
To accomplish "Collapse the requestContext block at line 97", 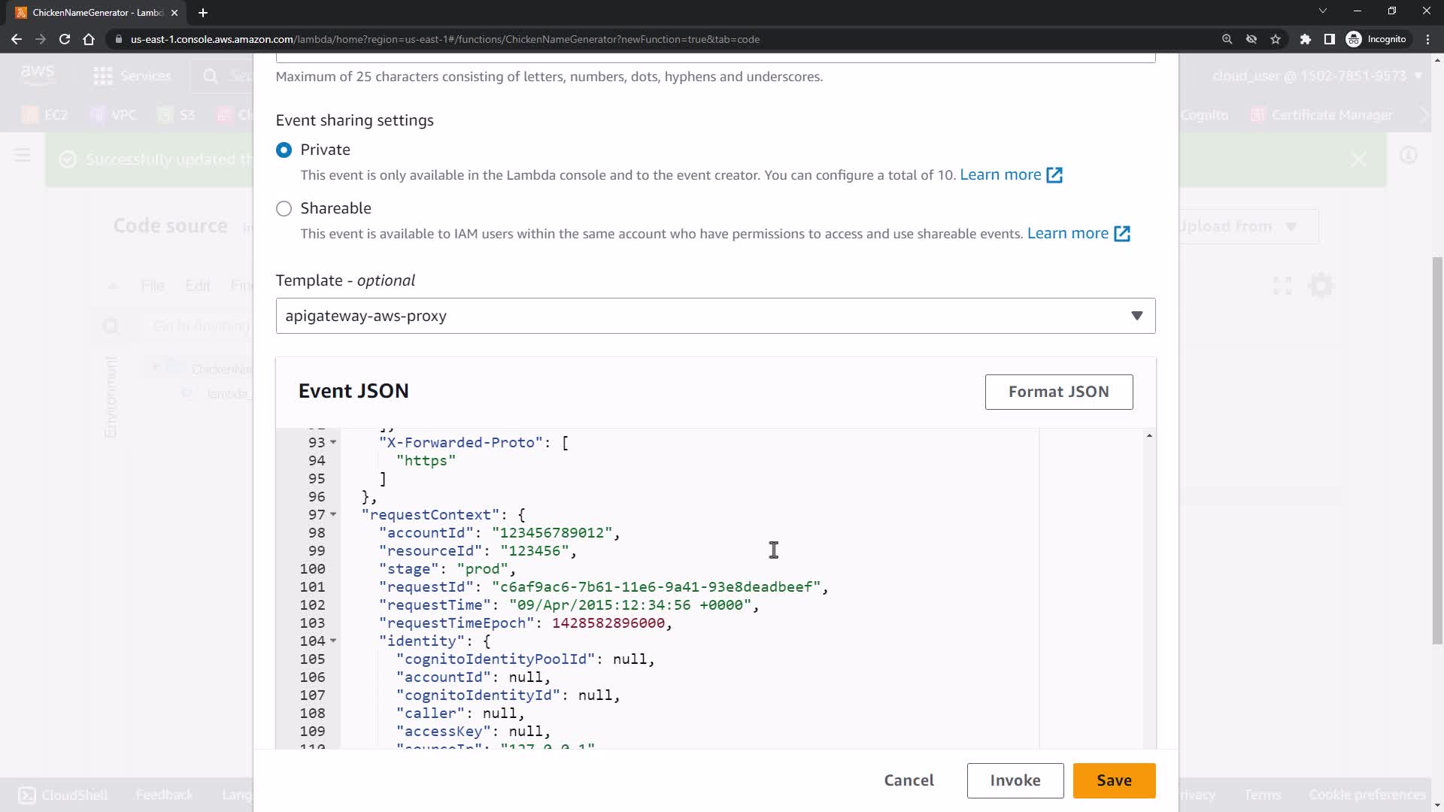I will (333, 514).
